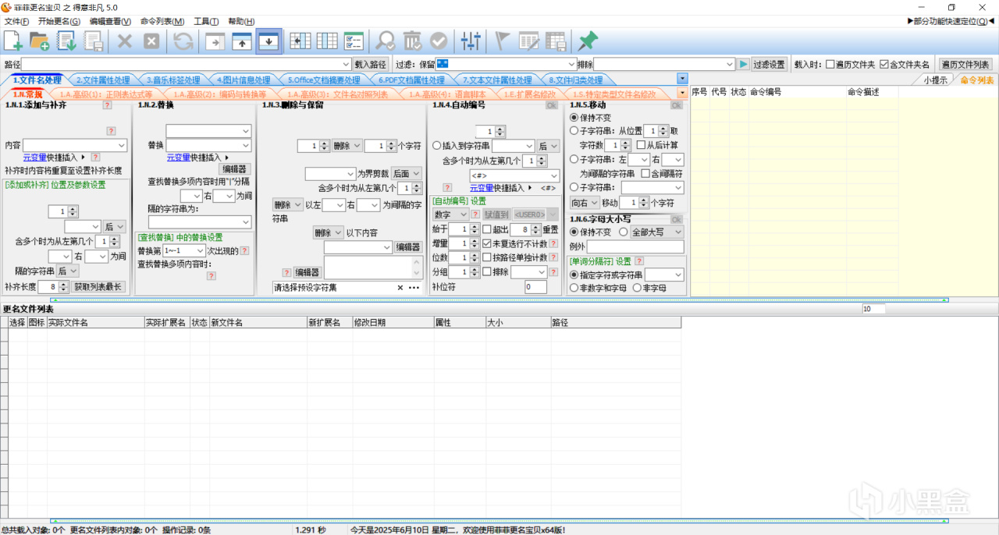
Task: Open the 后面 trim position dropdown
Action: click(x=407, y=173)
